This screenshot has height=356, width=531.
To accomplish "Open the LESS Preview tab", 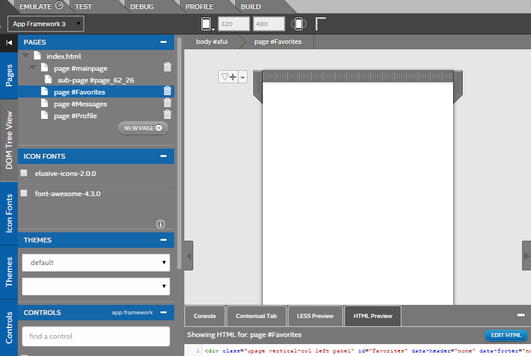I will click(x=315, y=316).
